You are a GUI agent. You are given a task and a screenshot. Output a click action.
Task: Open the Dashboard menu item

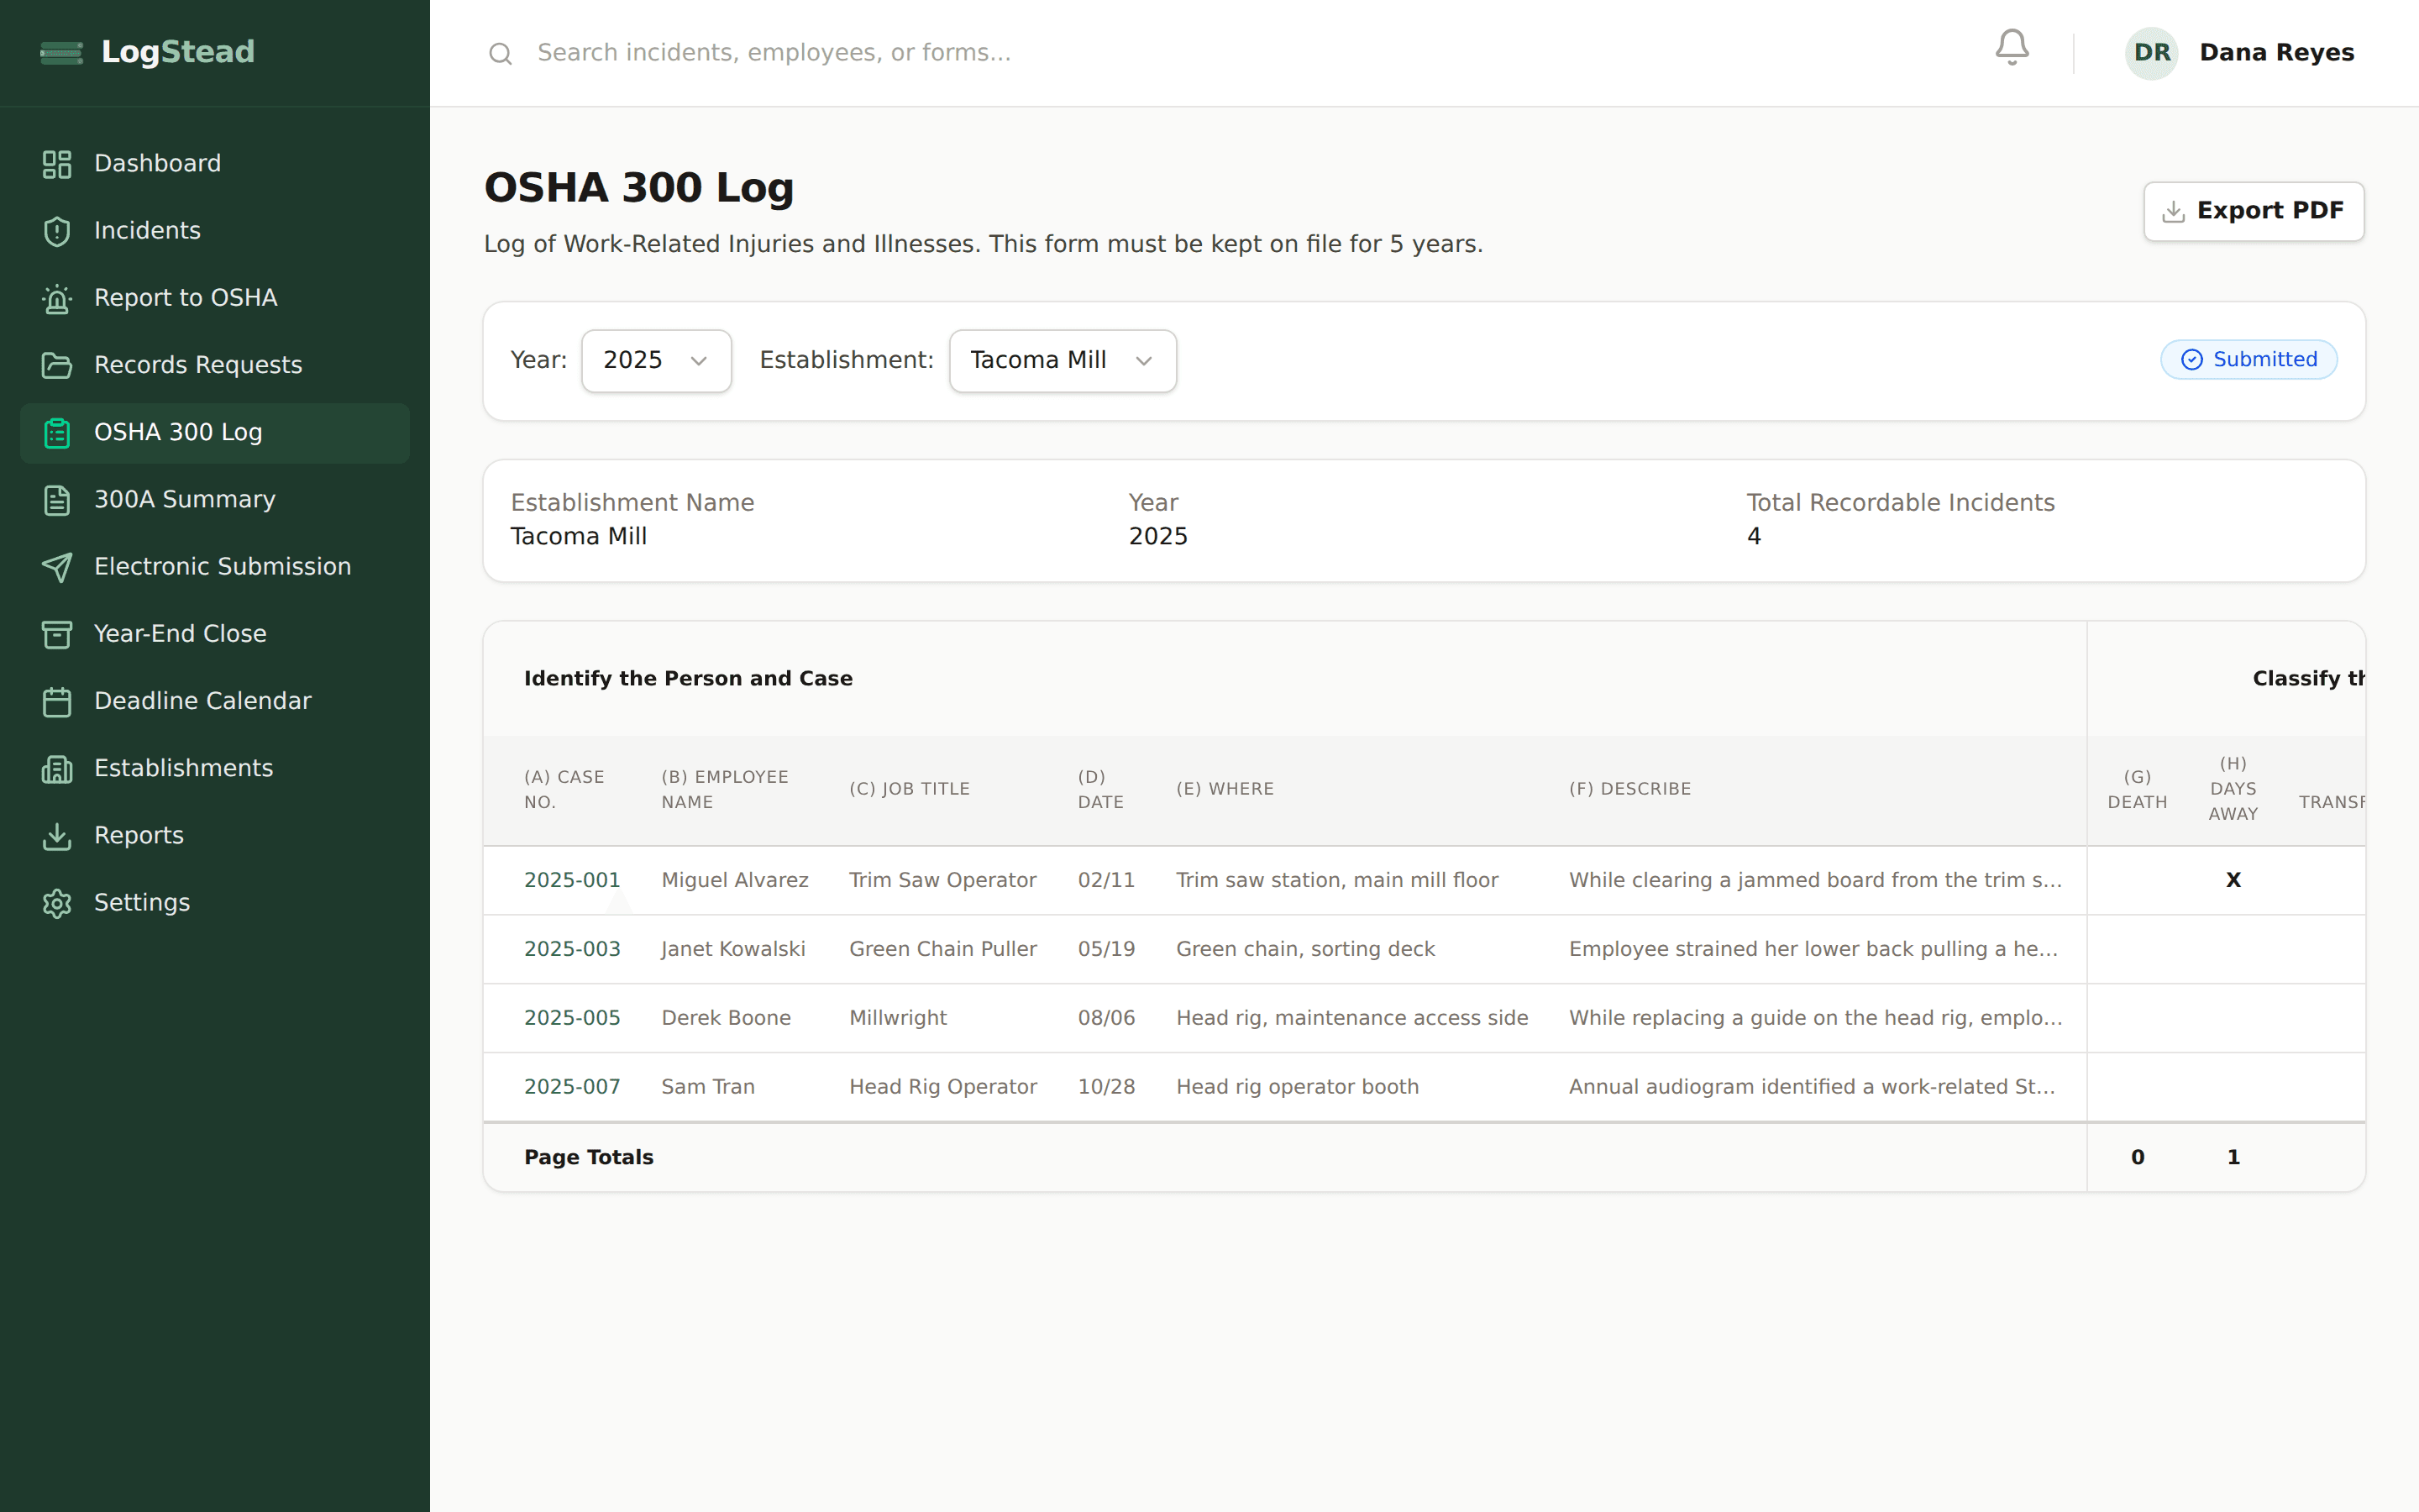tap(215, 164)
